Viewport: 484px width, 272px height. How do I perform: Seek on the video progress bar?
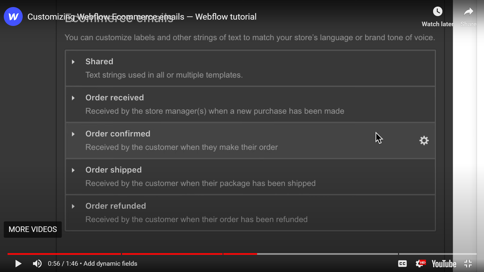(x=242, y=254)
